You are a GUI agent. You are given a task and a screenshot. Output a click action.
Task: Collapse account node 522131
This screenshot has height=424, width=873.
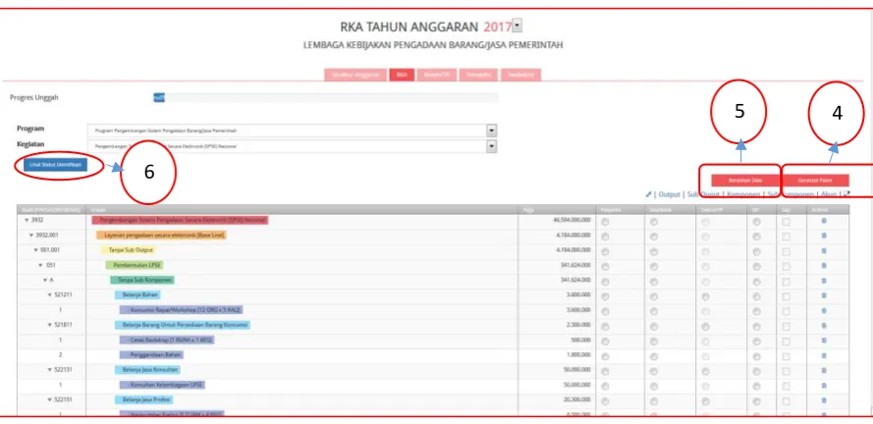click(49, 369)
